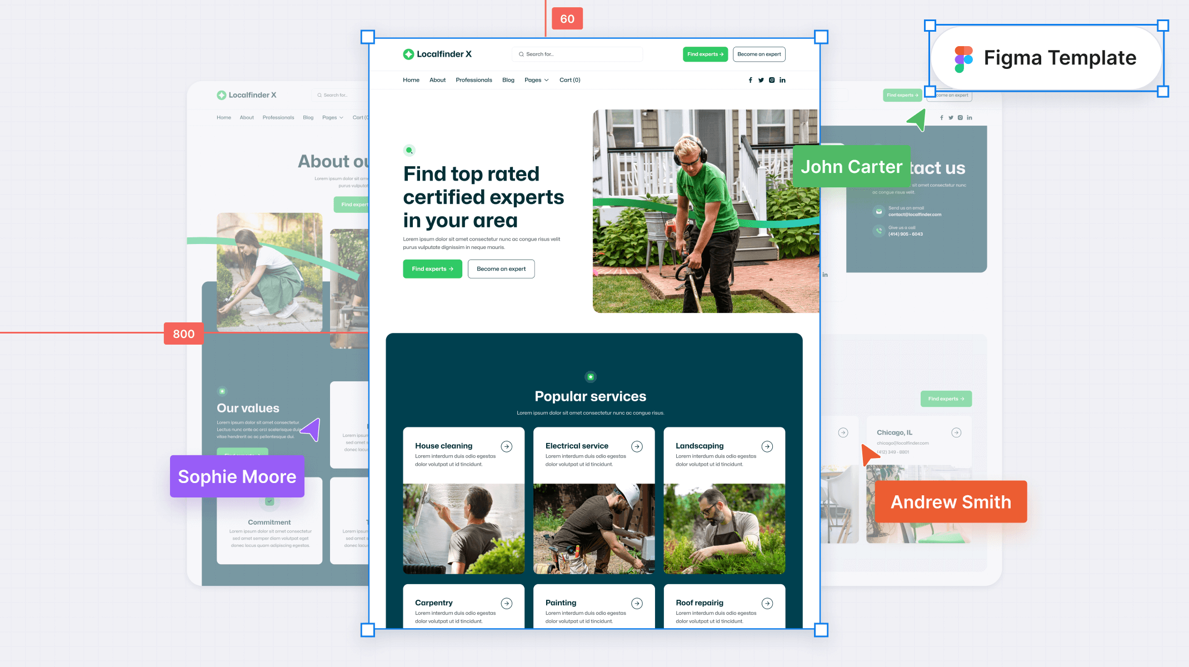Click the search magnifier icon in navbar

(x=520, y=54)
